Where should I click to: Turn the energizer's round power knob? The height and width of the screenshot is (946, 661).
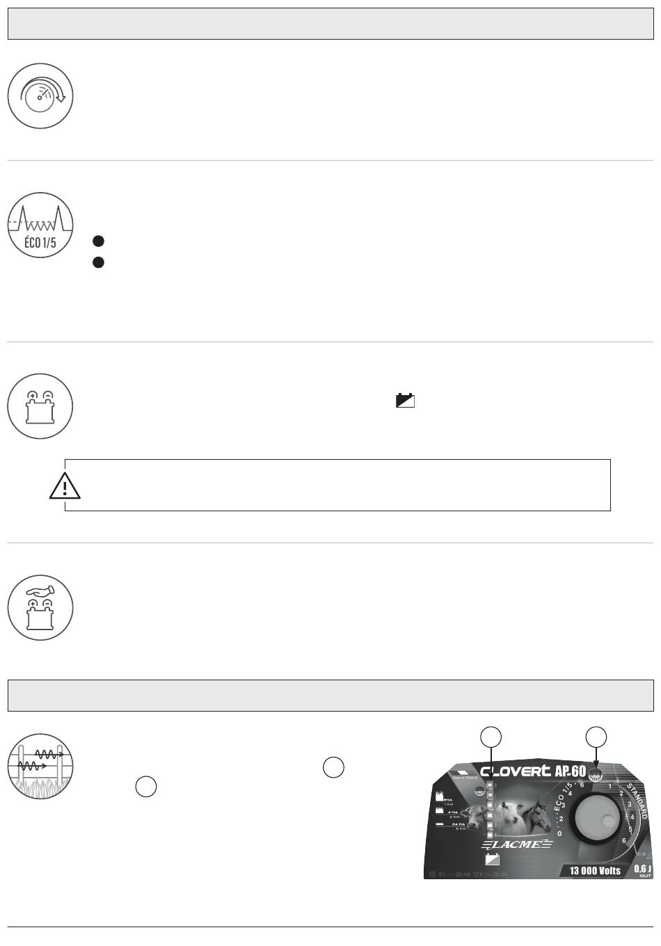pyautogui.click(x=596, y=819)
